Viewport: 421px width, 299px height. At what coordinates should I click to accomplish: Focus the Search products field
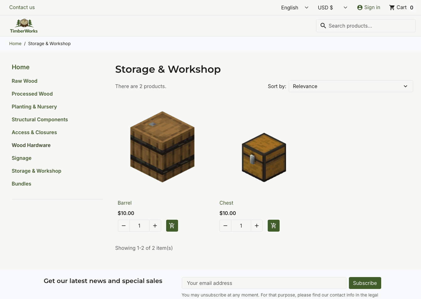pyautogui.click(x=366, y=26)
